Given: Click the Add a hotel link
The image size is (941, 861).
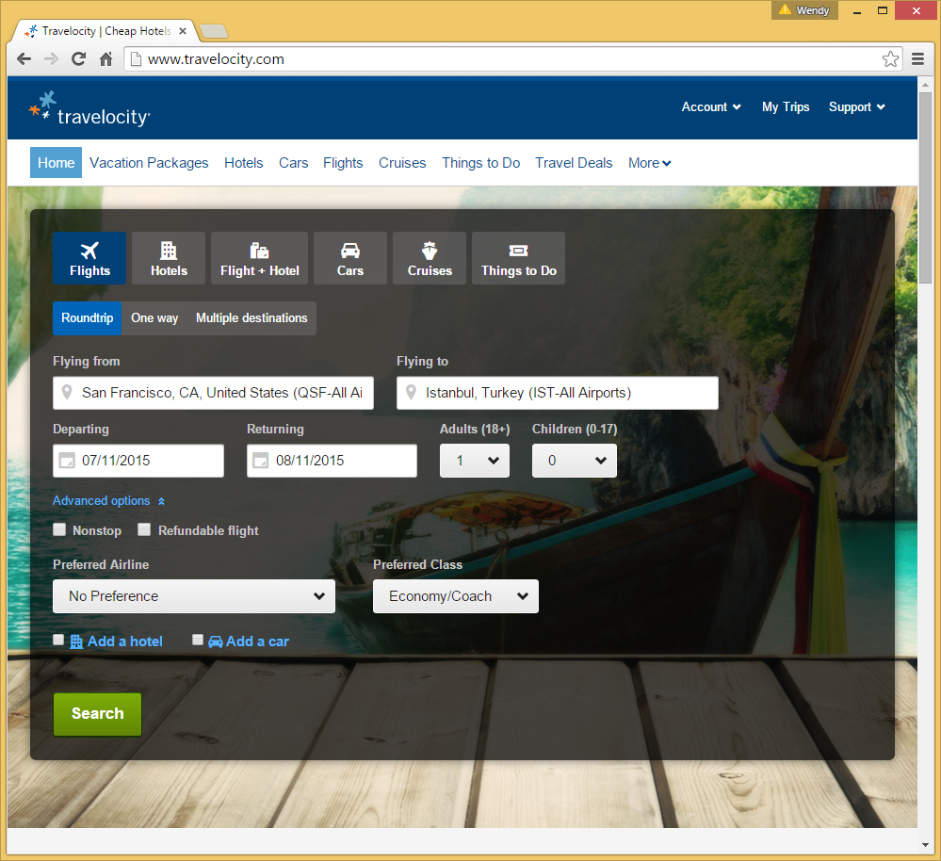Looking at the screenshot, I should pyautogui.click(x=125, y=642).
